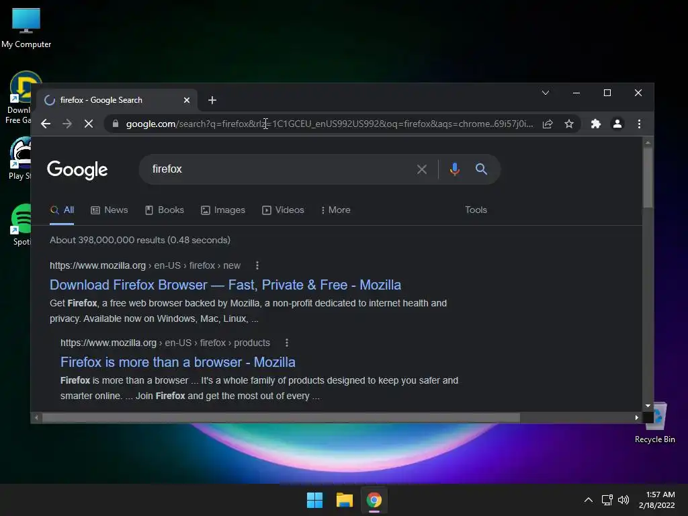Switch to the Books tab
The height and width of the screenshot is (516, 688).
pos(165,210)
